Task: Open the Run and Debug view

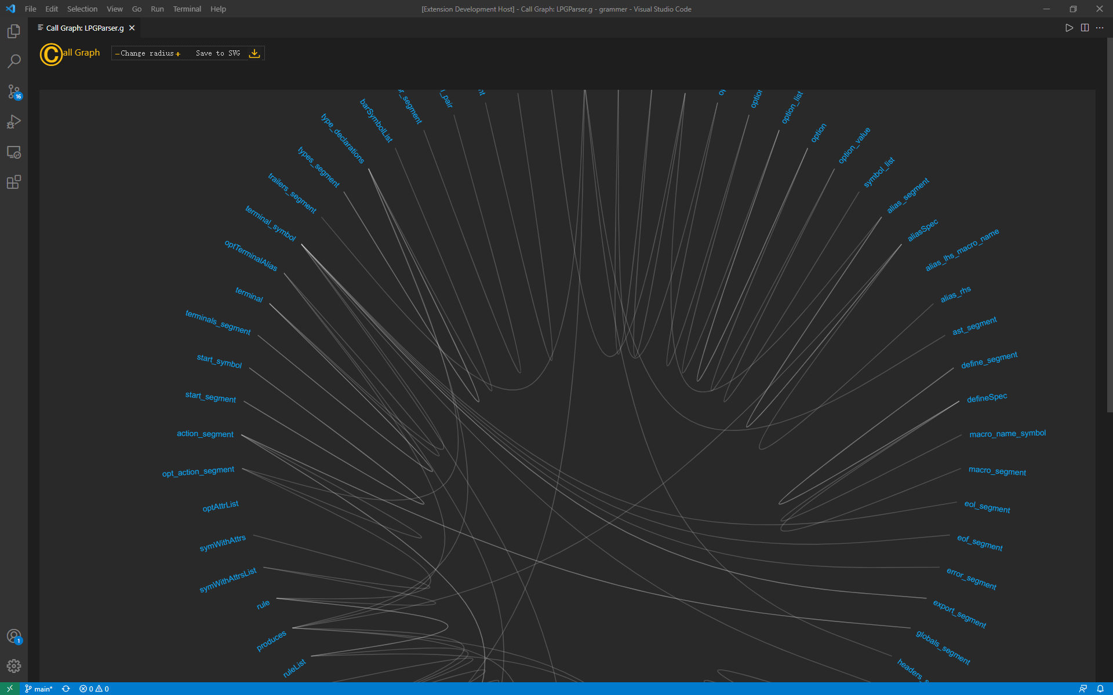Action: [14, 122]
